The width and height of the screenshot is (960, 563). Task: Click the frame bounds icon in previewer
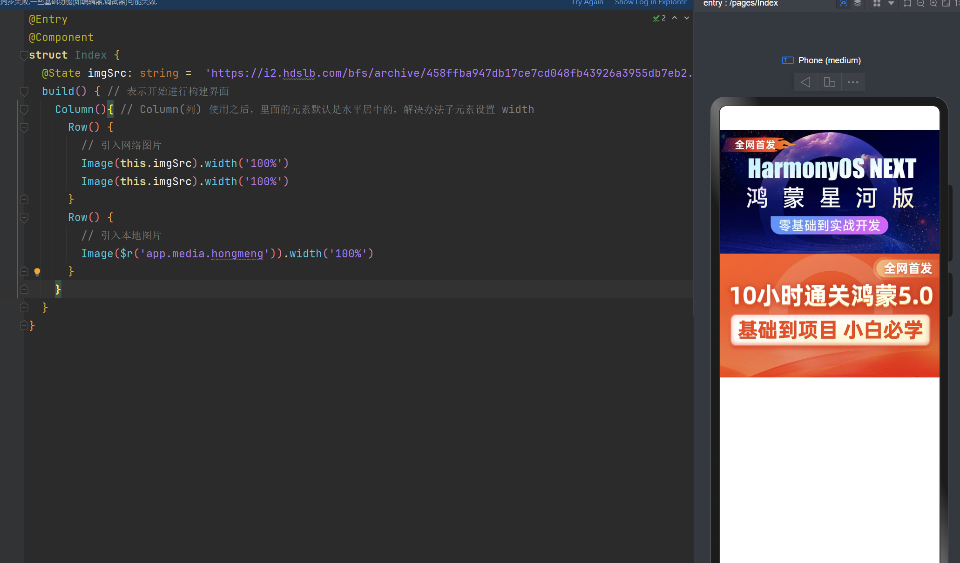click(907, 3)
